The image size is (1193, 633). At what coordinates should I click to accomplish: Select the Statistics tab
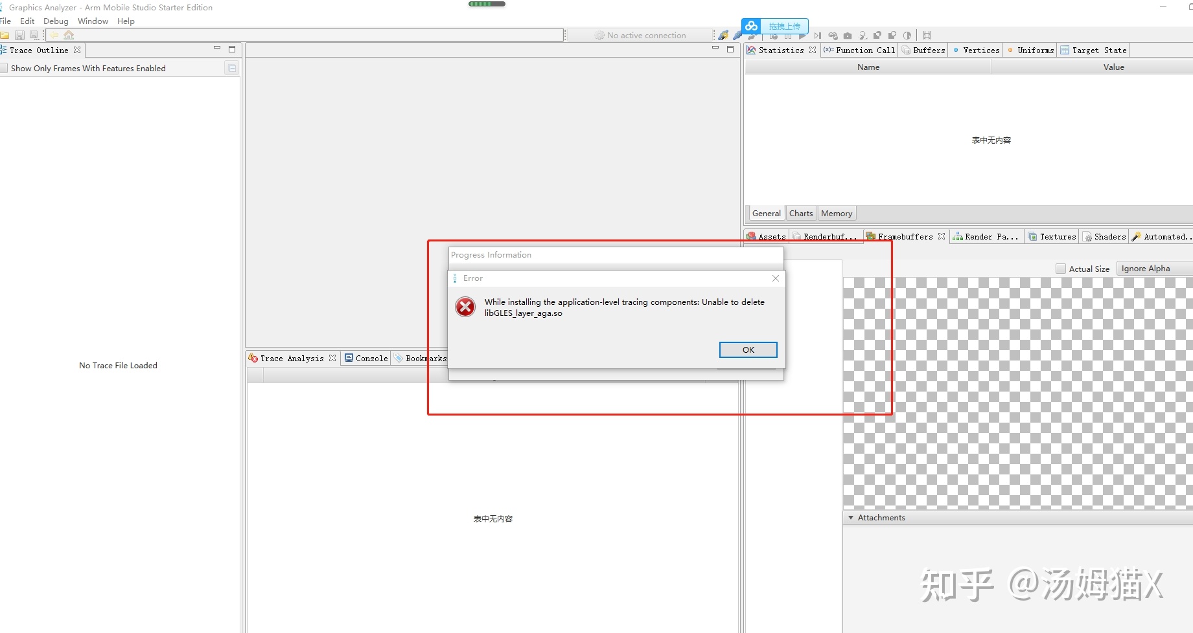(x=781, y=50)
